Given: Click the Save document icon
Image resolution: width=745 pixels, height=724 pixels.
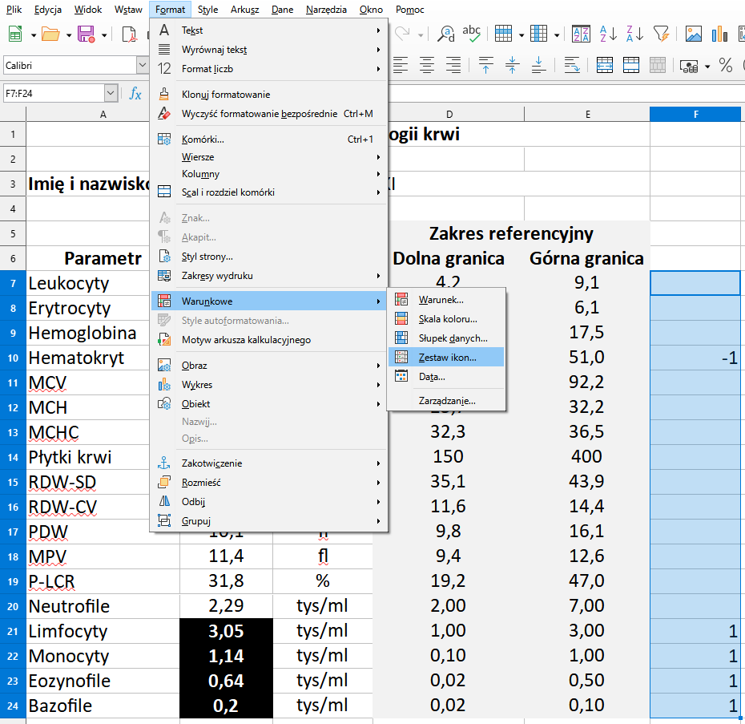Looking at the screenshot, I should click(86, 34).
